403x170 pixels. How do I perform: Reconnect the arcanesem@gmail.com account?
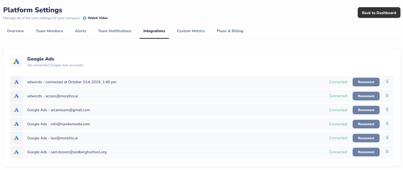[x=366, y=110]
